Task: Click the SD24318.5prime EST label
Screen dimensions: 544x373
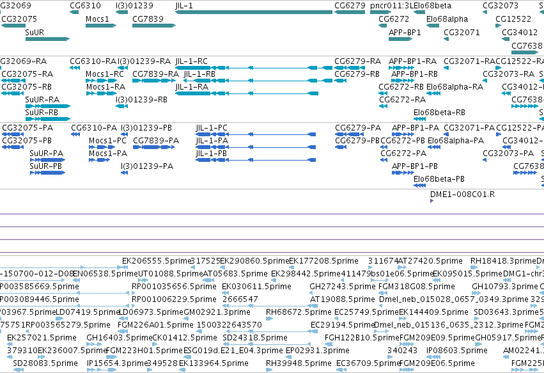Action: (255, 338)
